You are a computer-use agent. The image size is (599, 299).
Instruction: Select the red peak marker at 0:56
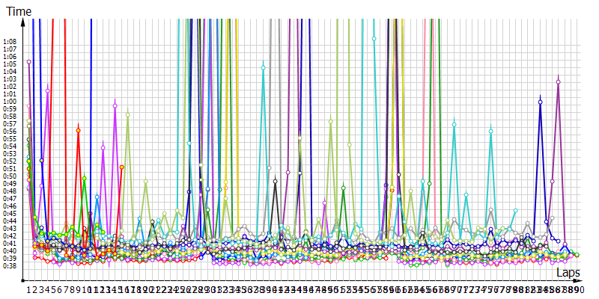(78, 130)
